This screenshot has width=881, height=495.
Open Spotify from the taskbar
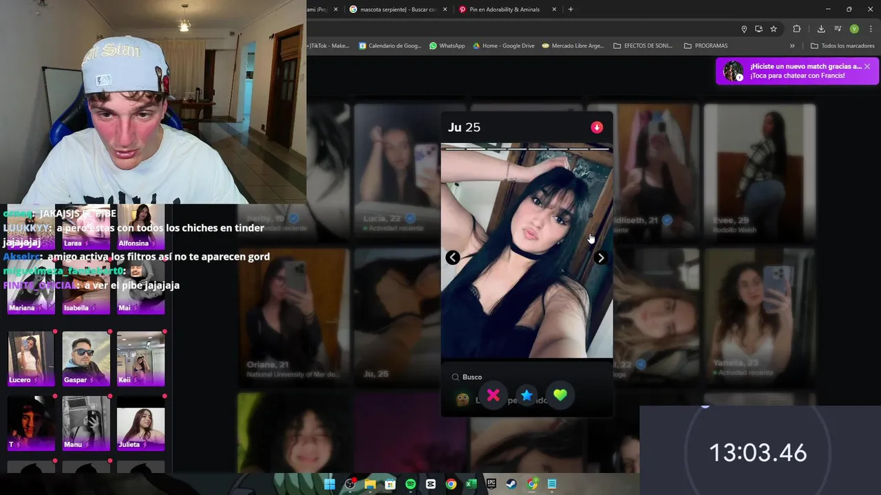410,484
